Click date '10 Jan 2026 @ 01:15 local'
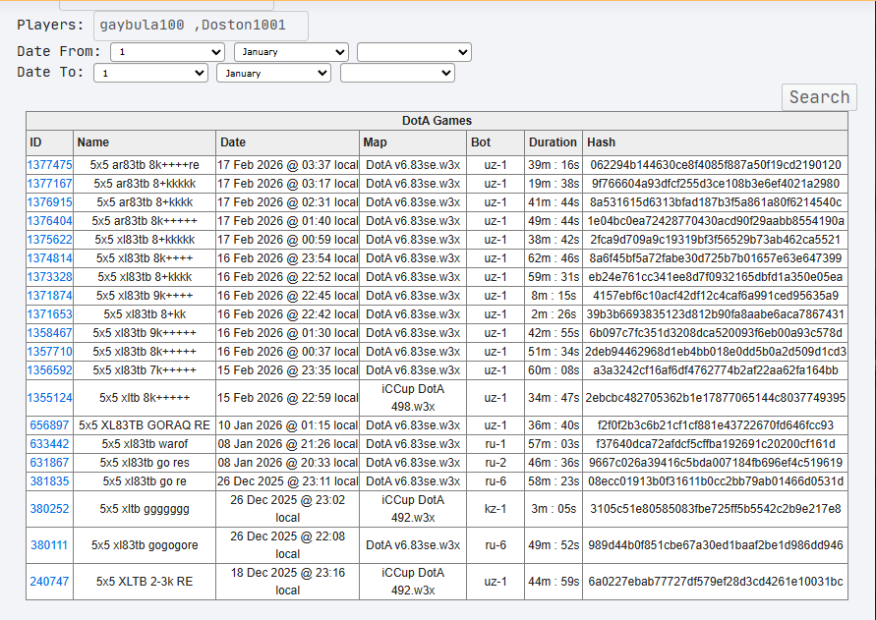Image resolution: width=876 pixels, height=620 pixels. point(287,425)
